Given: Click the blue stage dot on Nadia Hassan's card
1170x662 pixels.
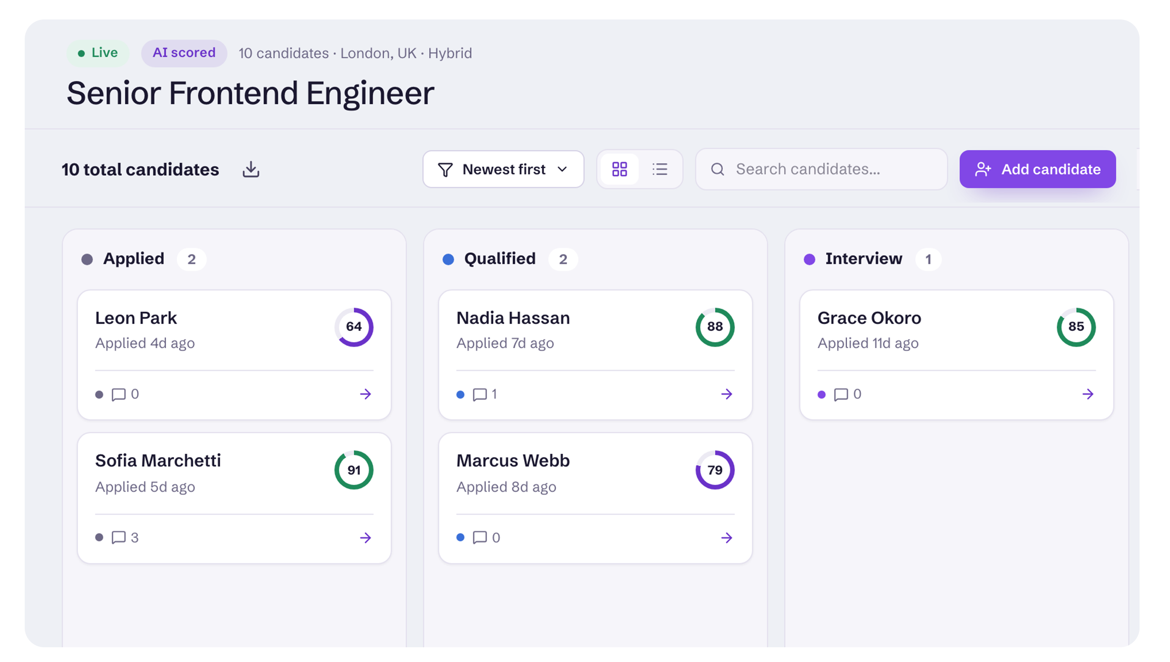Looking at the screenshot, I should tap(460, 394).
